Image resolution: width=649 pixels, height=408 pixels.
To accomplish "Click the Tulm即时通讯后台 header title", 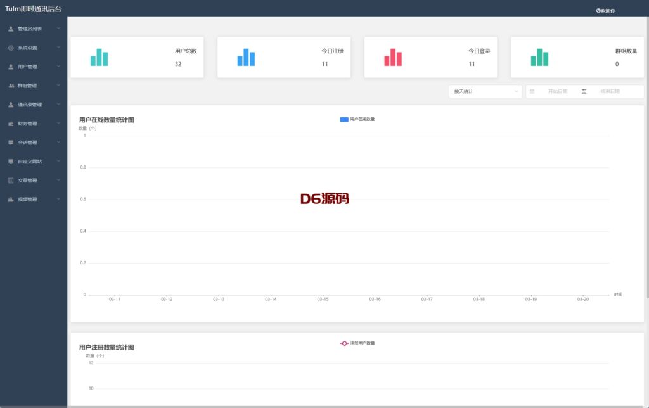I will coord(33,9).
